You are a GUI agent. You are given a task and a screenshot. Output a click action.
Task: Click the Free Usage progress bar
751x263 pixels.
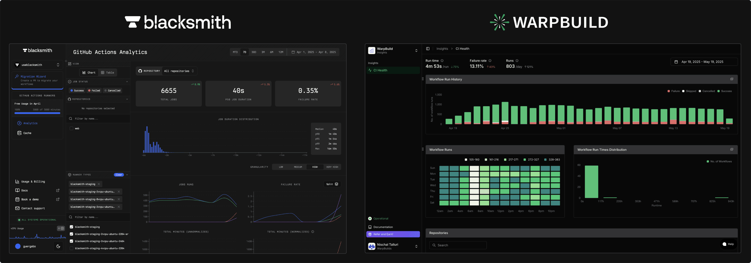coord(37,113)
